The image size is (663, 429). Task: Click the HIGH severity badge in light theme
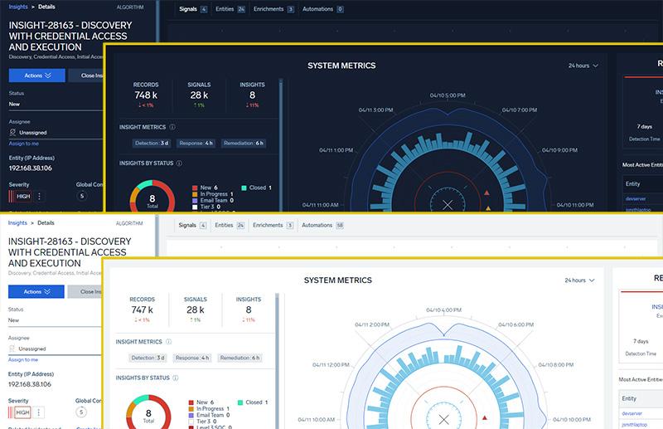(x=22, y=412)
